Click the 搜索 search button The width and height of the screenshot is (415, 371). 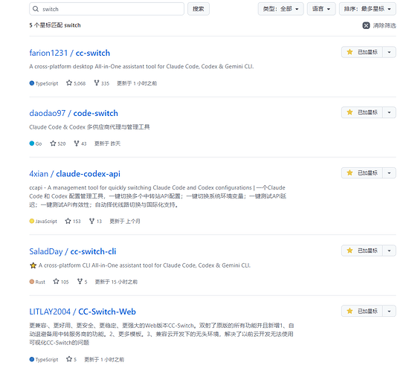[199, 9]
